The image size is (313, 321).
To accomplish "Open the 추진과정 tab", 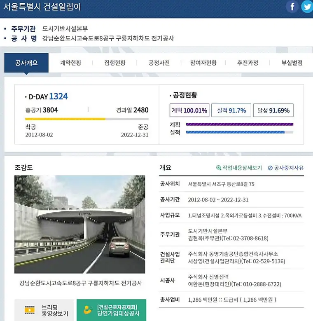I will [248, 63].
